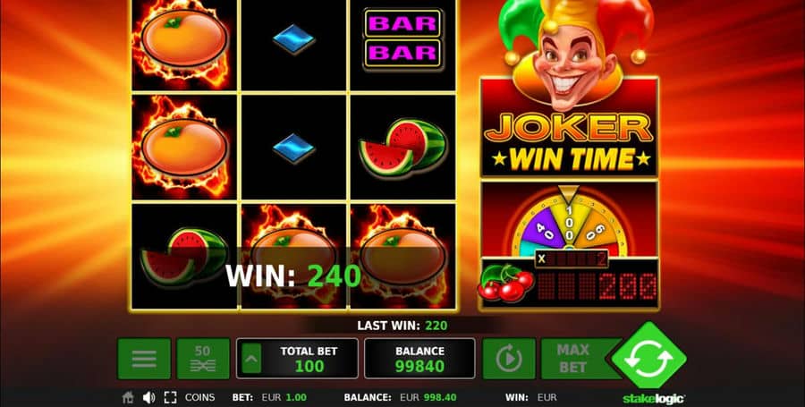
Task: Start autoplay with circular play button
Action: [x=509, y=359]
